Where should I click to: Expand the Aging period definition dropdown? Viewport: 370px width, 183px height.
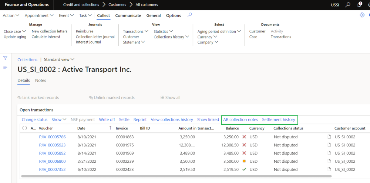pyautogui.click(x=219, y=31)
